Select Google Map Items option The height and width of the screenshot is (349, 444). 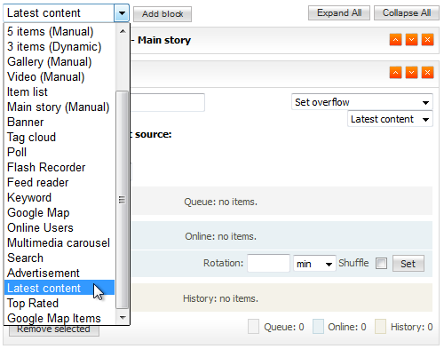pyautogui.click(x=59, y=318)
